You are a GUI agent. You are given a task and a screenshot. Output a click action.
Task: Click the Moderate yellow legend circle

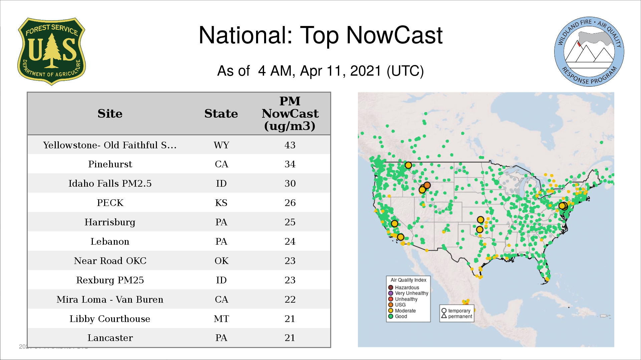tap(391, 311)
